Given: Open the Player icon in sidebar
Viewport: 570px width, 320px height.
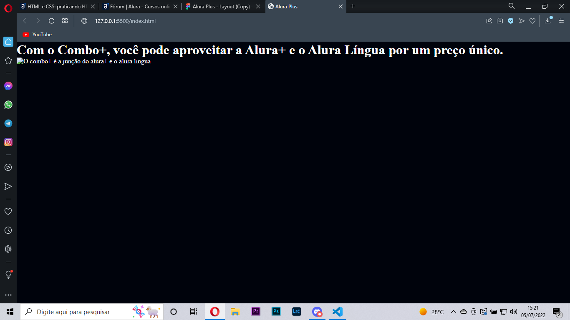Looking at the screenshot, I should click(x=8, y=167).
